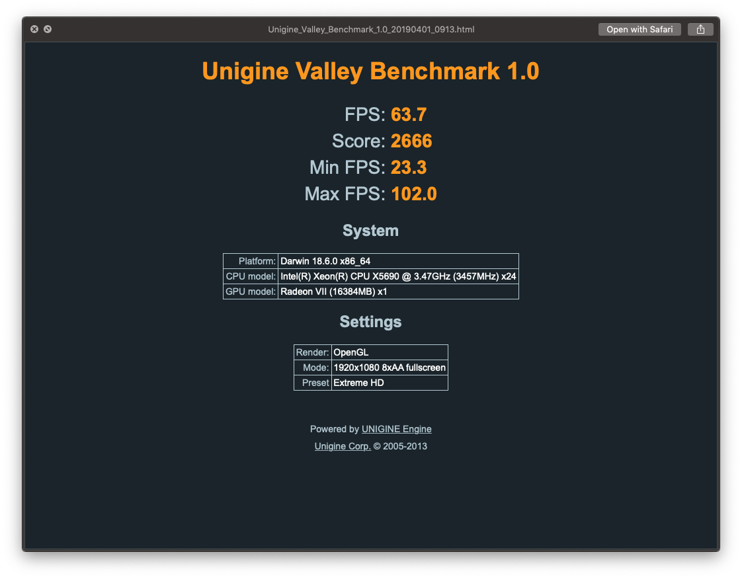742x579 pixels.
Task: Click the CPU model: label cell
Action: click(x=251, y=276)
